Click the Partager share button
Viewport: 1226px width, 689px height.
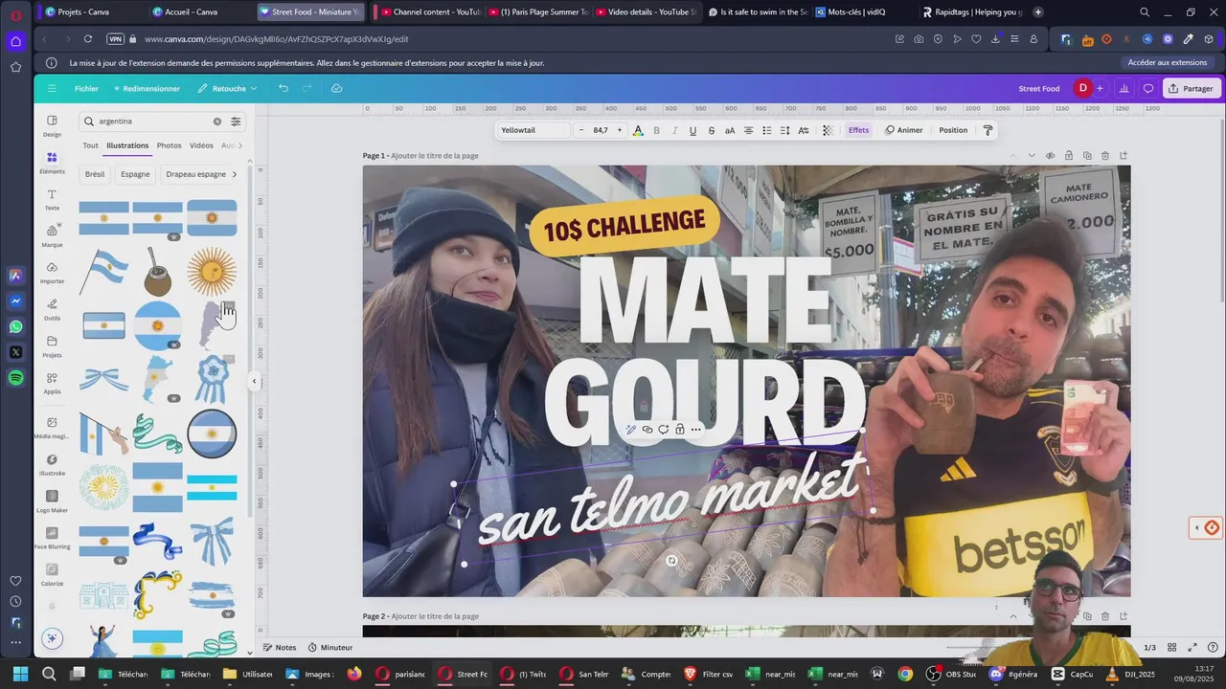pyautogui.click(x=1191, y=88)
